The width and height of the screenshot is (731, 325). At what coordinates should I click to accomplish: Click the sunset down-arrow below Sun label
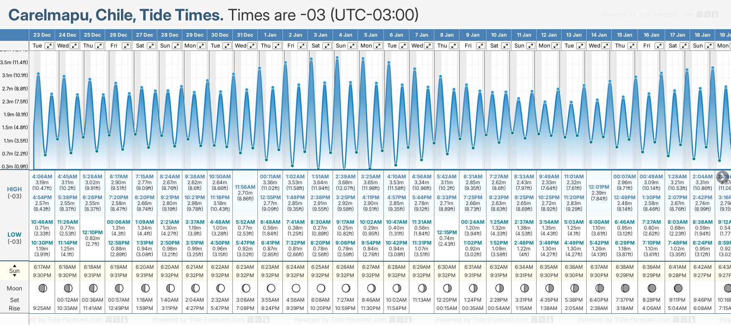15,276
